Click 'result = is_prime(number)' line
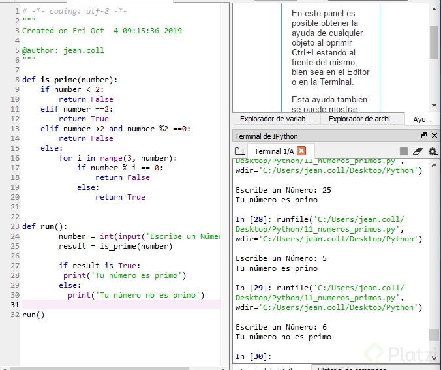Viewport: 441px width, 370px height. tap(115, 246)
